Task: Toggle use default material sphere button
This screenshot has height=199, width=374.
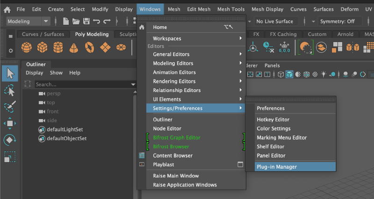Action: click(298, 74)
